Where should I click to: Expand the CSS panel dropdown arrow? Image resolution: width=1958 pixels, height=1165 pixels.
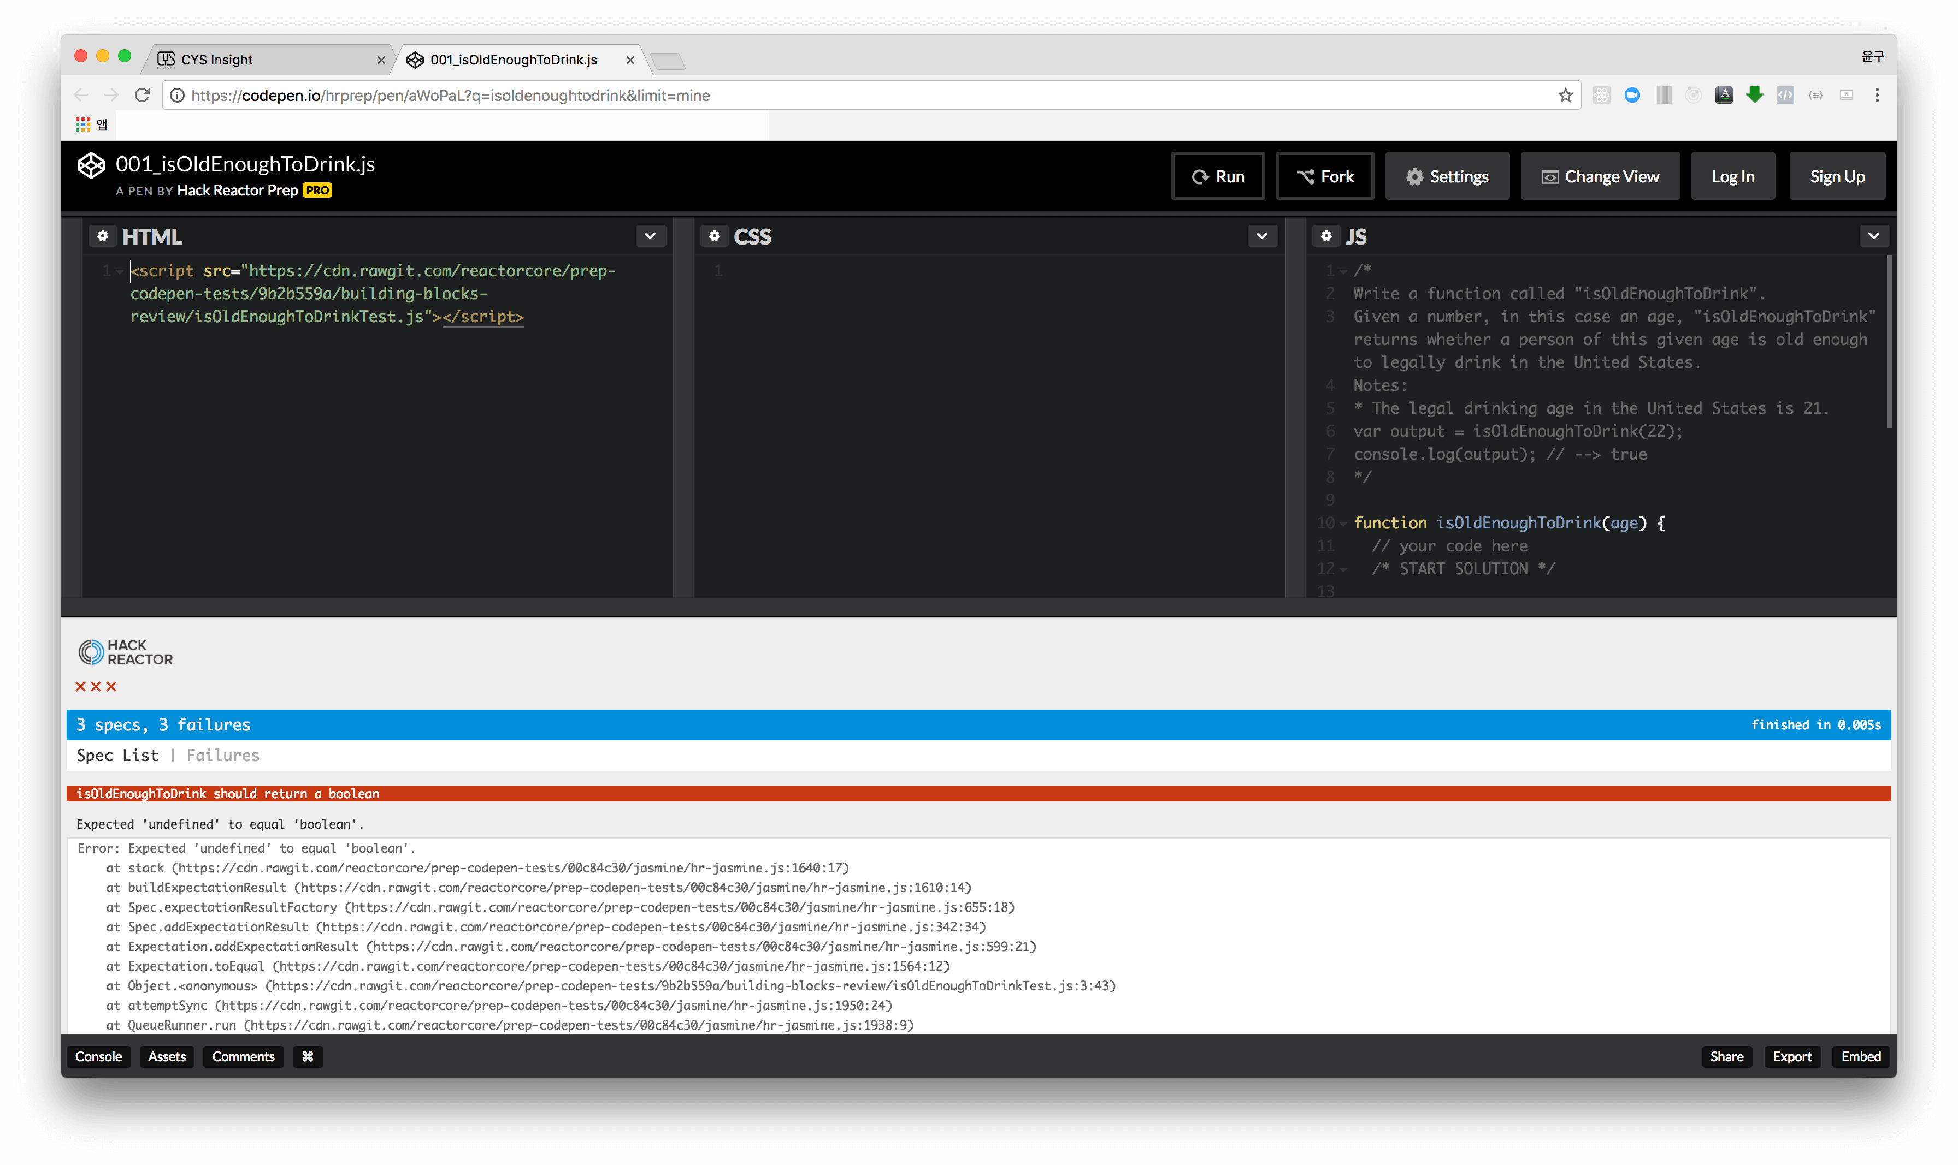click(1262, 236)
